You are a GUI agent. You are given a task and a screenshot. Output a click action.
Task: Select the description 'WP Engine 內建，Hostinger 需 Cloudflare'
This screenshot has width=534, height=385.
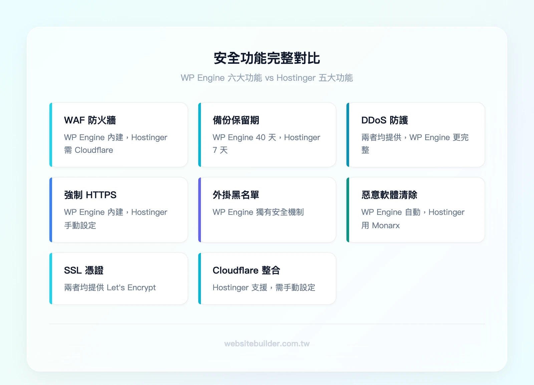(x=115, y=144)
